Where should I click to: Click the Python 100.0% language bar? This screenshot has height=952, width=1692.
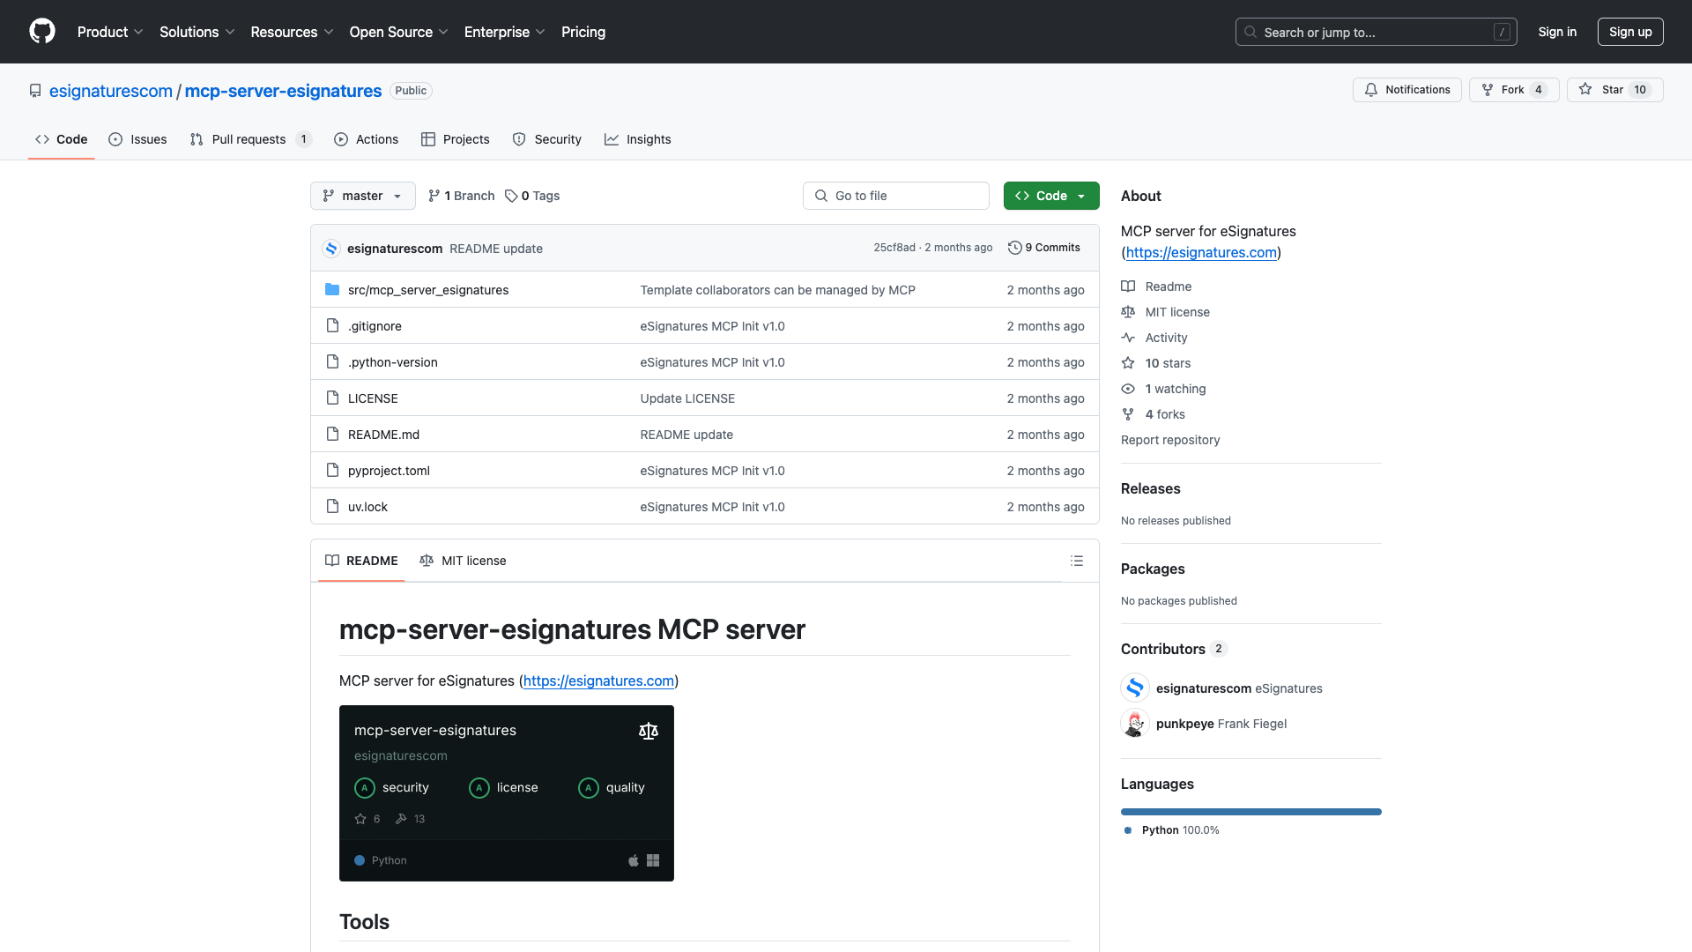[1250, 811]
